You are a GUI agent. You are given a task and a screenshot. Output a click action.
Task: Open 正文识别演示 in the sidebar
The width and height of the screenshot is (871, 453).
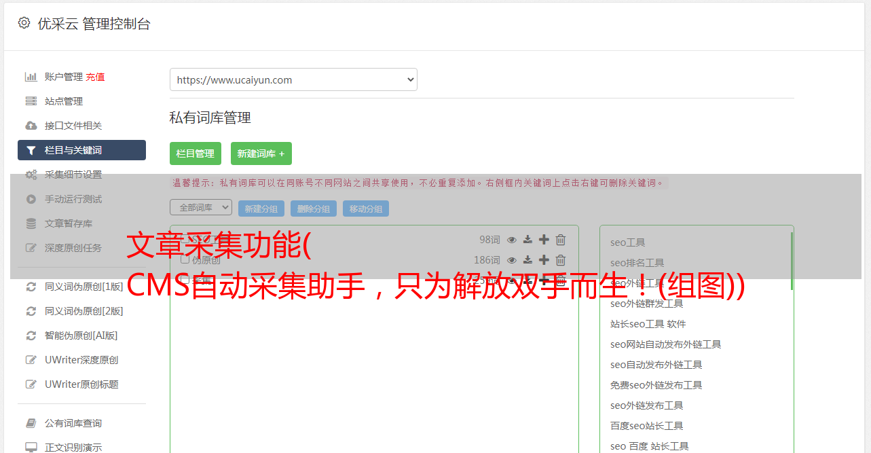tap(73, 448)
